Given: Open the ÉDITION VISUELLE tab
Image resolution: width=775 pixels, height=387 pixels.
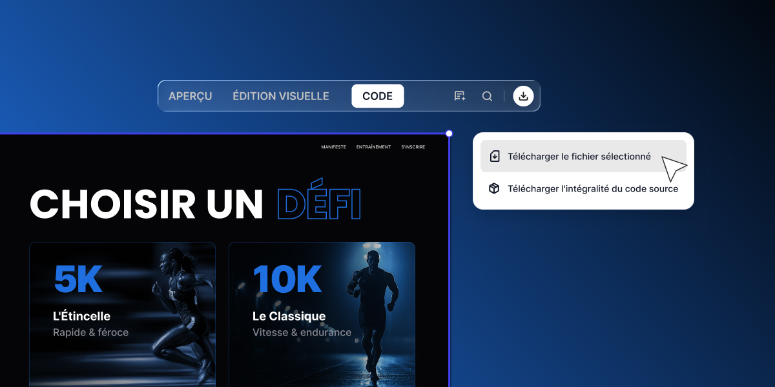Looking at the screenshot, I should [281, 96].
